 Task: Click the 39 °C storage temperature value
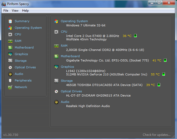151,85
